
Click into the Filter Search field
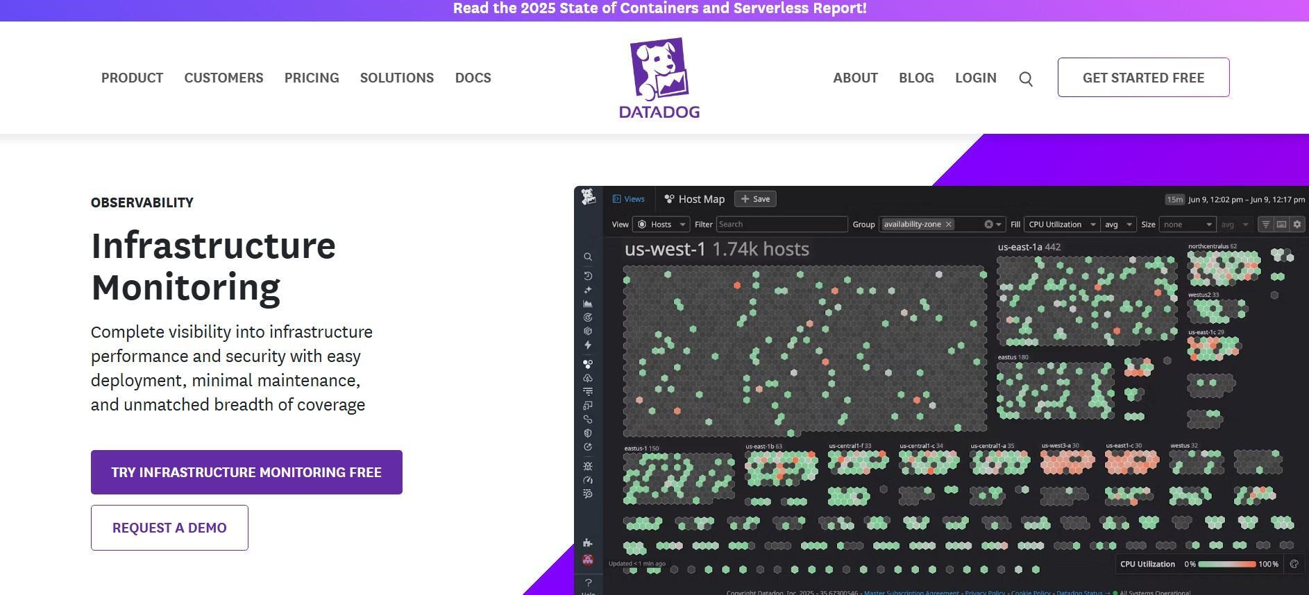click(782, 224)
